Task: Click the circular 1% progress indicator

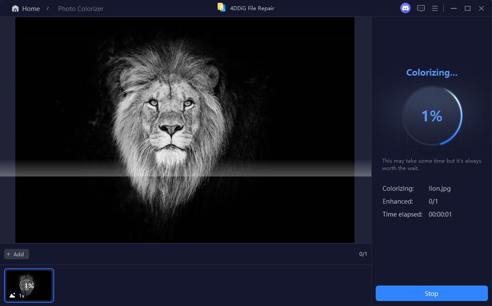Action: (x=432, y=116)
